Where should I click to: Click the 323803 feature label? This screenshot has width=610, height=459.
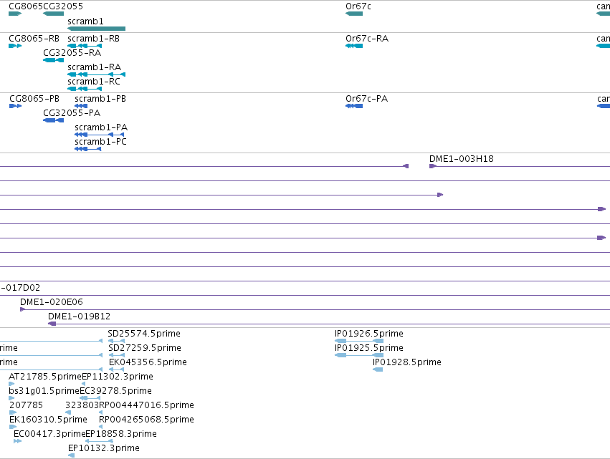[82, 405]
